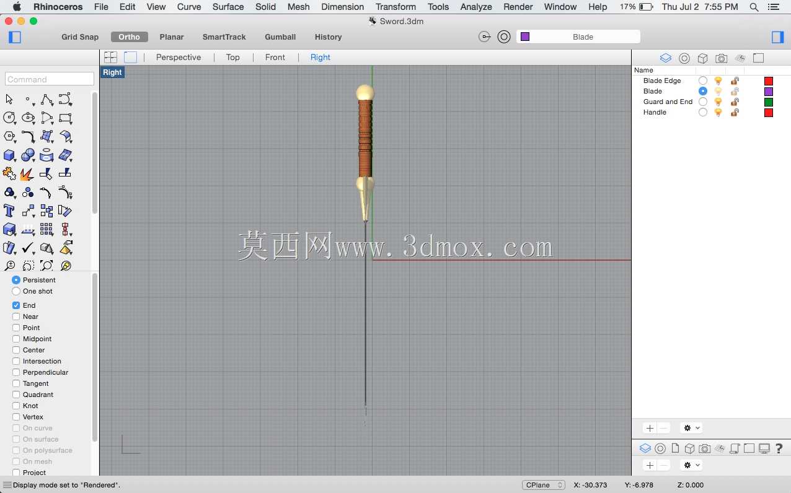This screenshot has height=493, width=791.
Task: Click the help question mark icon
Action: point(779,448)
